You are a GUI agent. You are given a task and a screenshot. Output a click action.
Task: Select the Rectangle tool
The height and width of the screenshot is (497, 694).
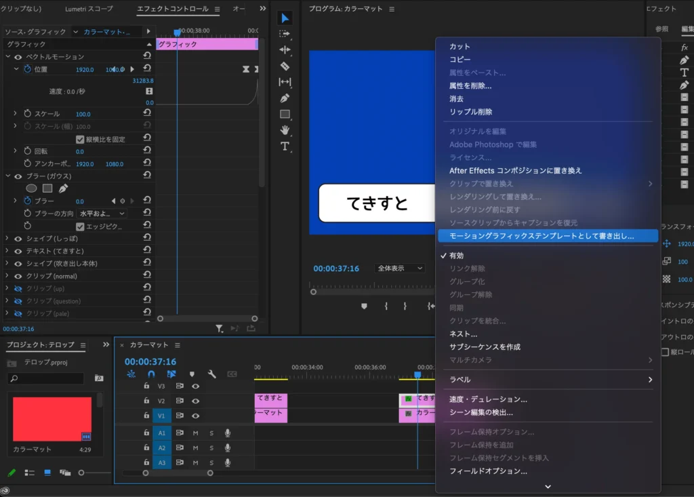(285, 114)
